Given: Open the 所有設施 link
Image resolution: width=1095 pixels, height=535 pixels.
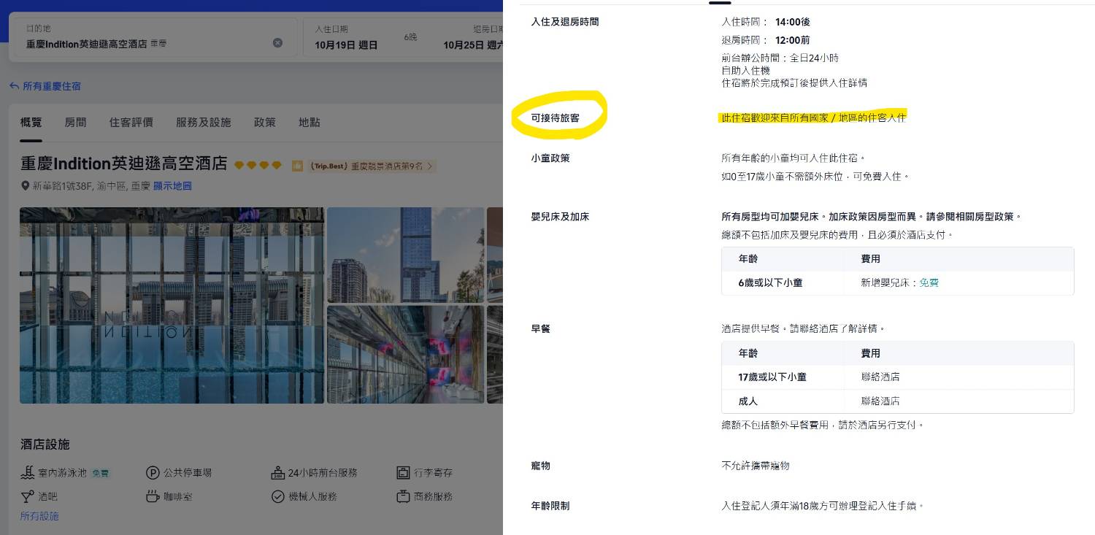Looking at the screenshot, I should [x=39, y=516].
